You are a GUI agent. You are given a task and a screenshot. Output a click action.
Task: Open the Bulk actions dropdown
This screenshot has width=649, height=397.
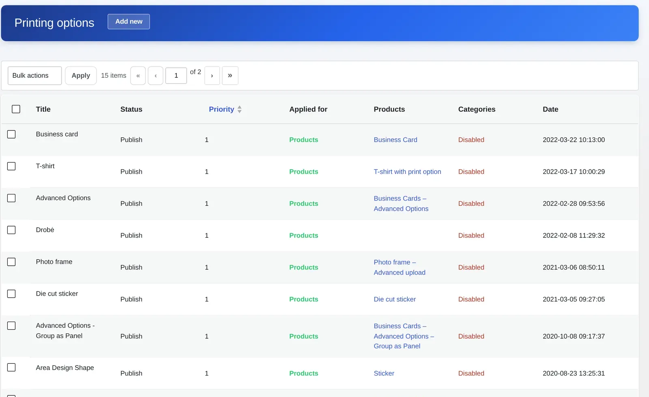[x=35, y=76]
